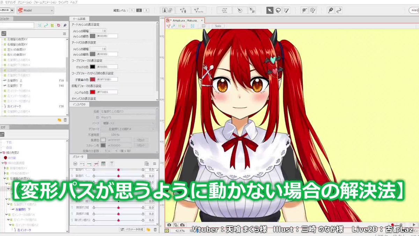
Task: Click the delete keys icon in parameter panel
Action: [96, 163]
